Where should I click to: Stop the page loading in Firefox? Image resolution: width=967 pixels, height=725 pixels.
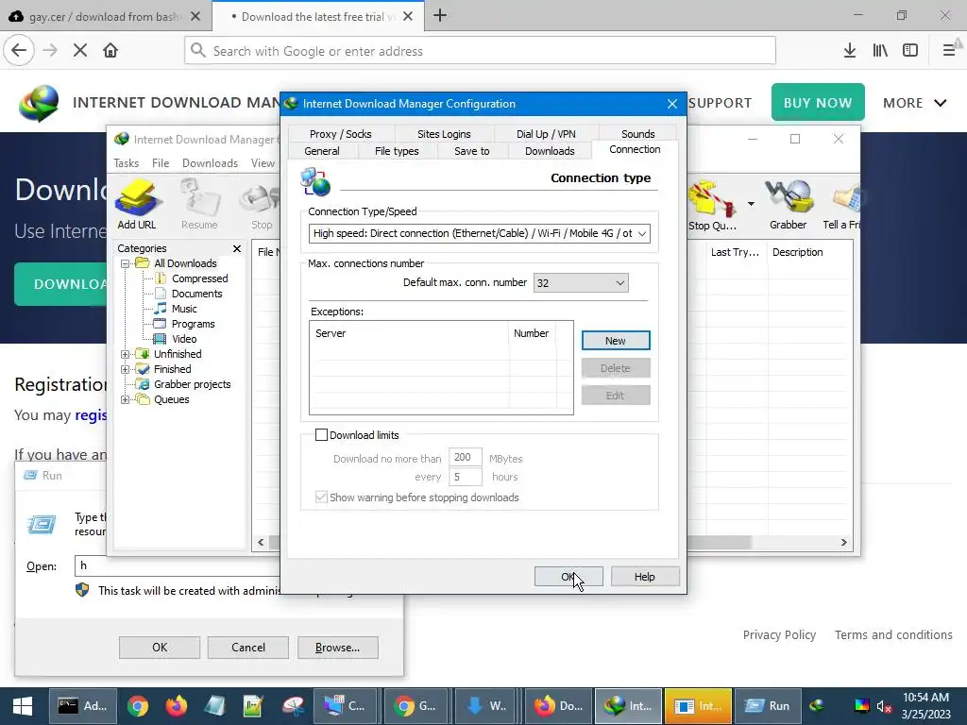(x=80, y=51)
